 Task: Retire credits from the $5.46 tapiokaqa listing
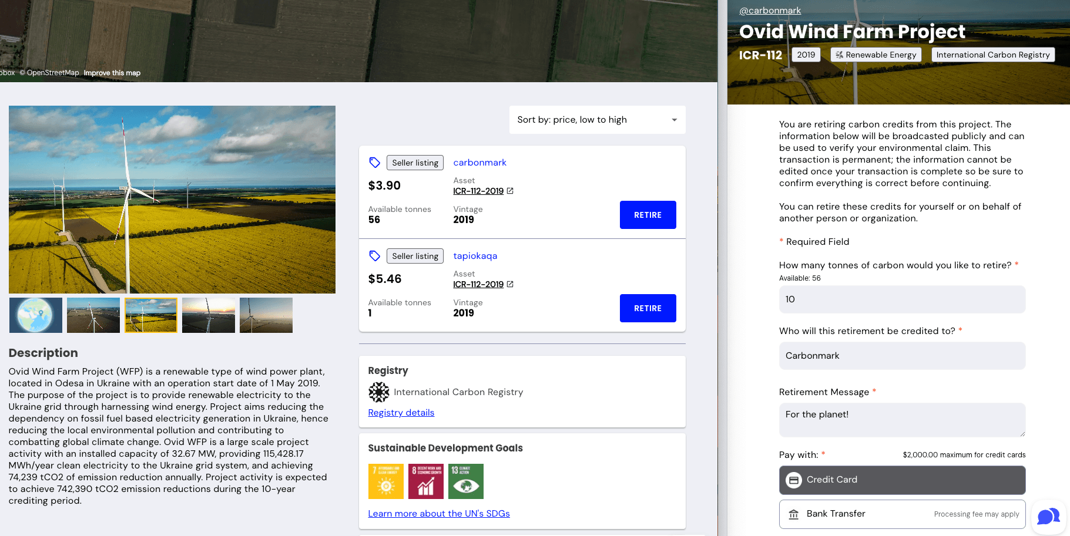coord(648,308)
